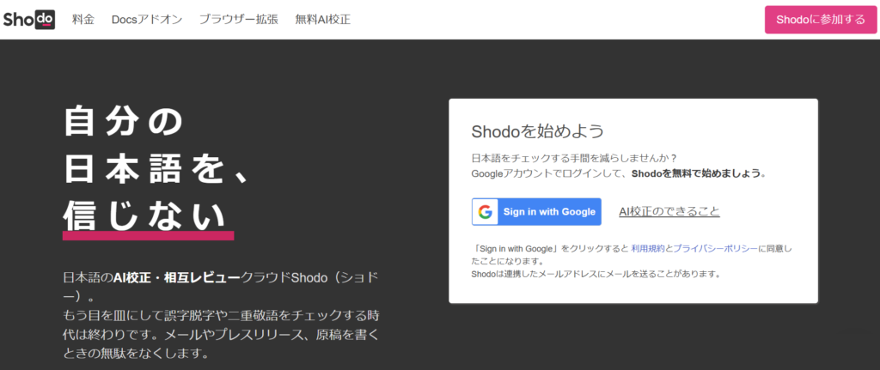Go to the ブラウザー拡張 page
Viewport: 880px width, 370px height.
(238, 19)
